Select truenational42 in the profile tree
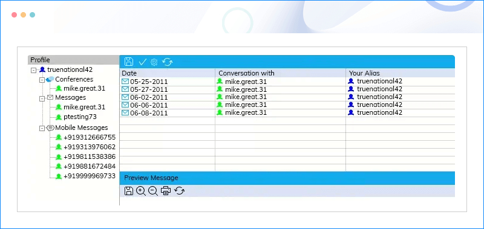 coord(70,69)
